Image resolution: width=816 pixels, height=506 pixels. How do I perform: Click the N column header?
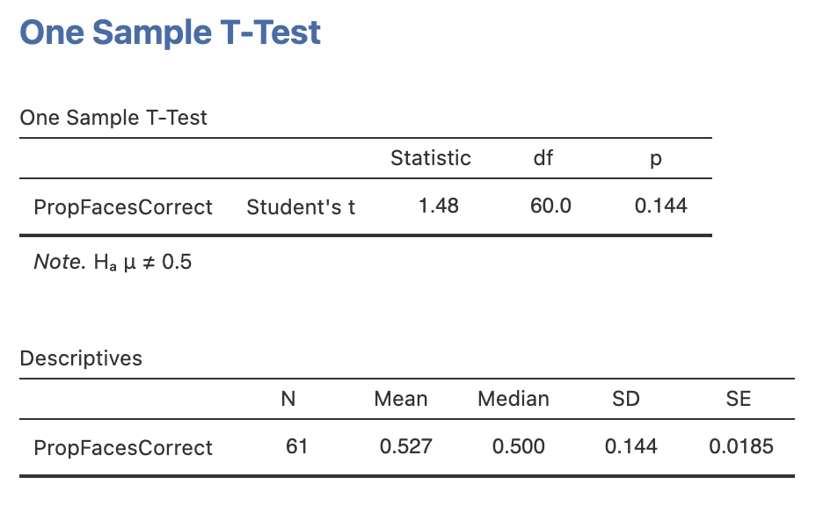(x=288, y=399)
